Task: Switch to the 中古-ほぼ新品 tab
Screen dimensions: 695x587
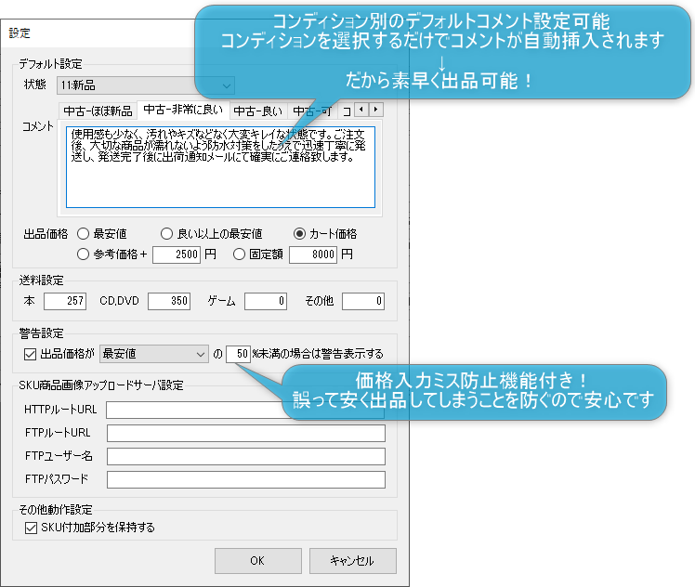Action: [97, 111]
